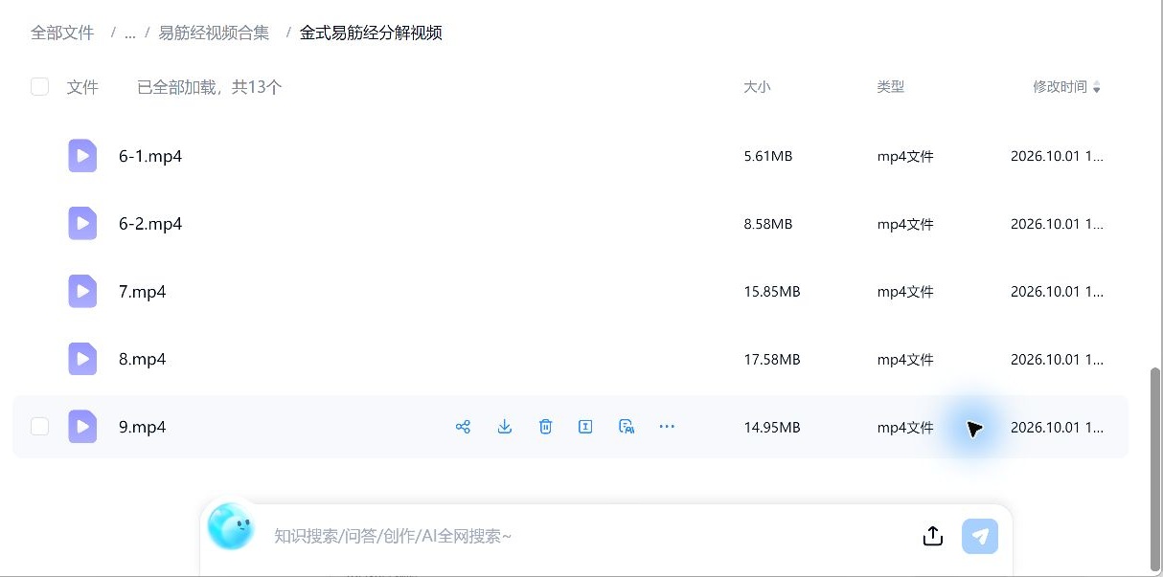Open the file 8.mp4
This screenshot has width=1163, height=577.
(x=143, y=360)
